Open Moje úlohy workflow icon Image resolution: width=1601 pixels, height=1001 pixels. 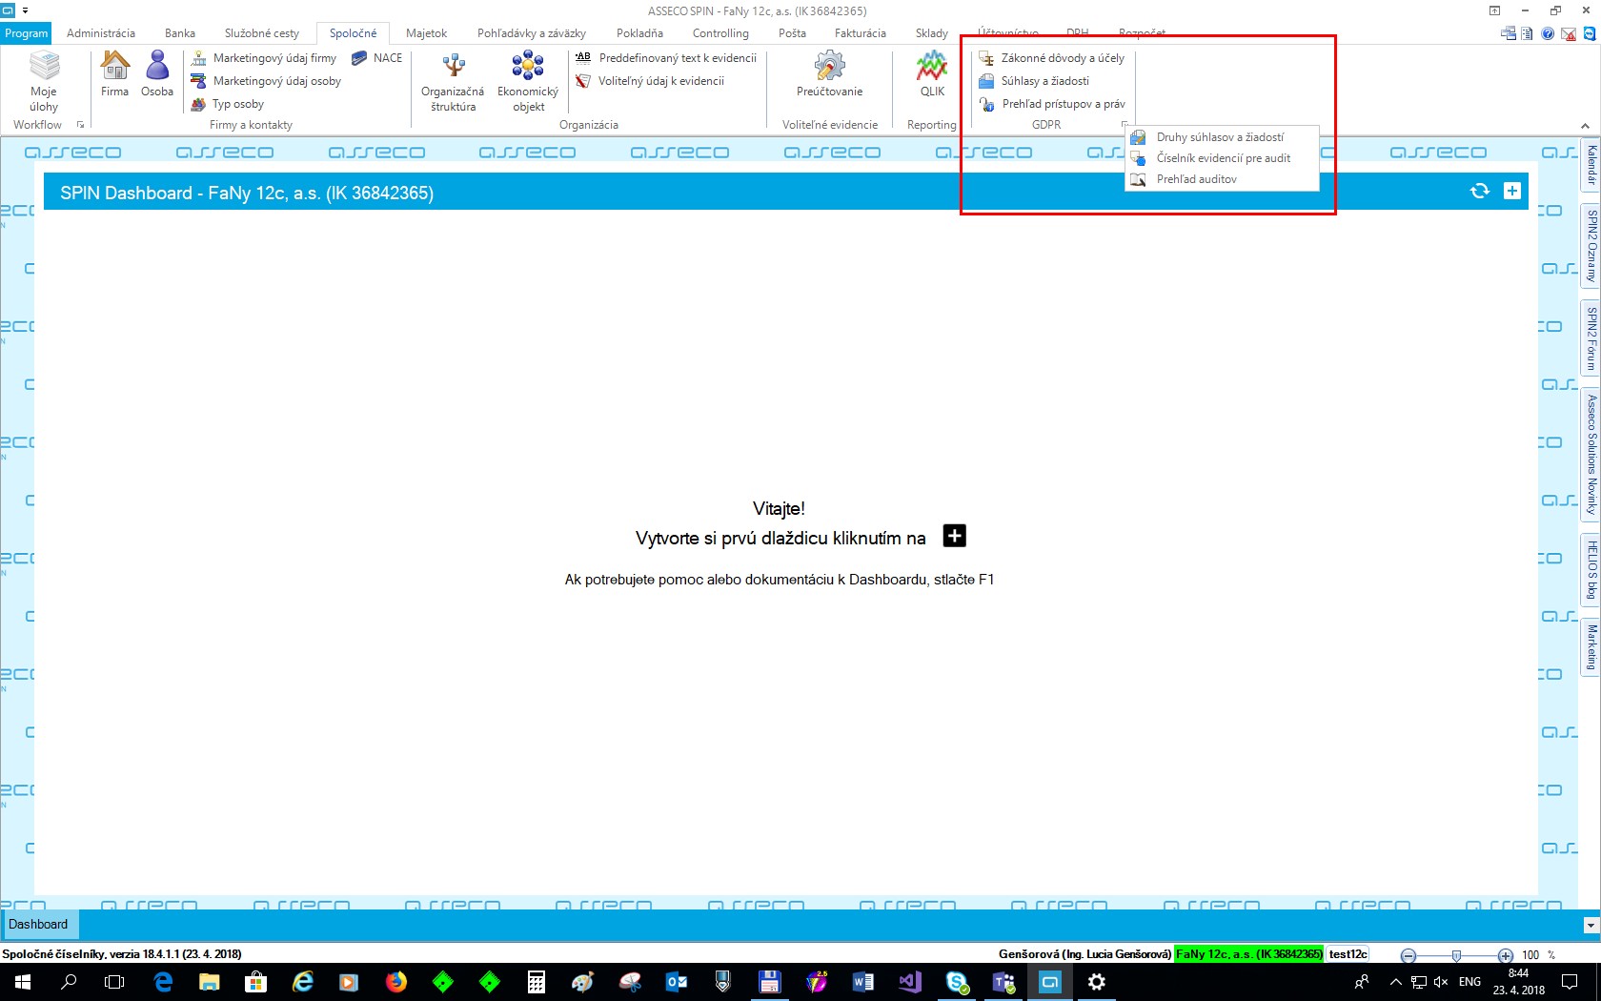[x=44, y=80]
